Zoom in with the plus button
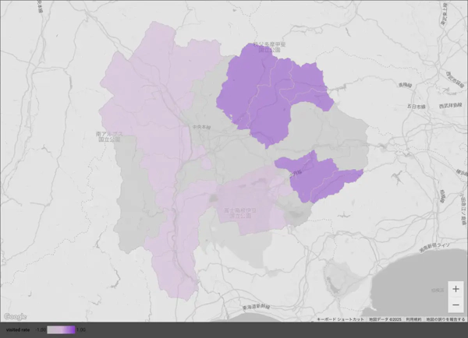Viewport: 468px width, 338px height. pos(456,289)
